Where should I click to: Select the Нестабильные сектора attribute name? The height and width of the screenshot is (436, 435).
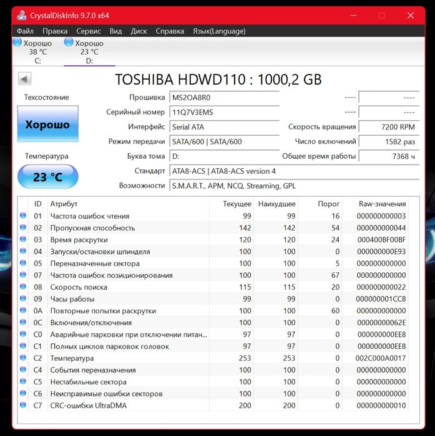pos(89,382)
